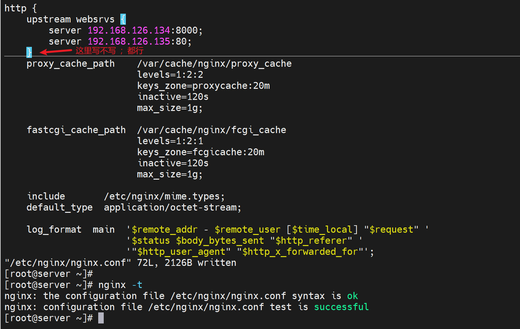Click the red arrow annotation
The image size is (520, 329).
[x=56, y=51]
